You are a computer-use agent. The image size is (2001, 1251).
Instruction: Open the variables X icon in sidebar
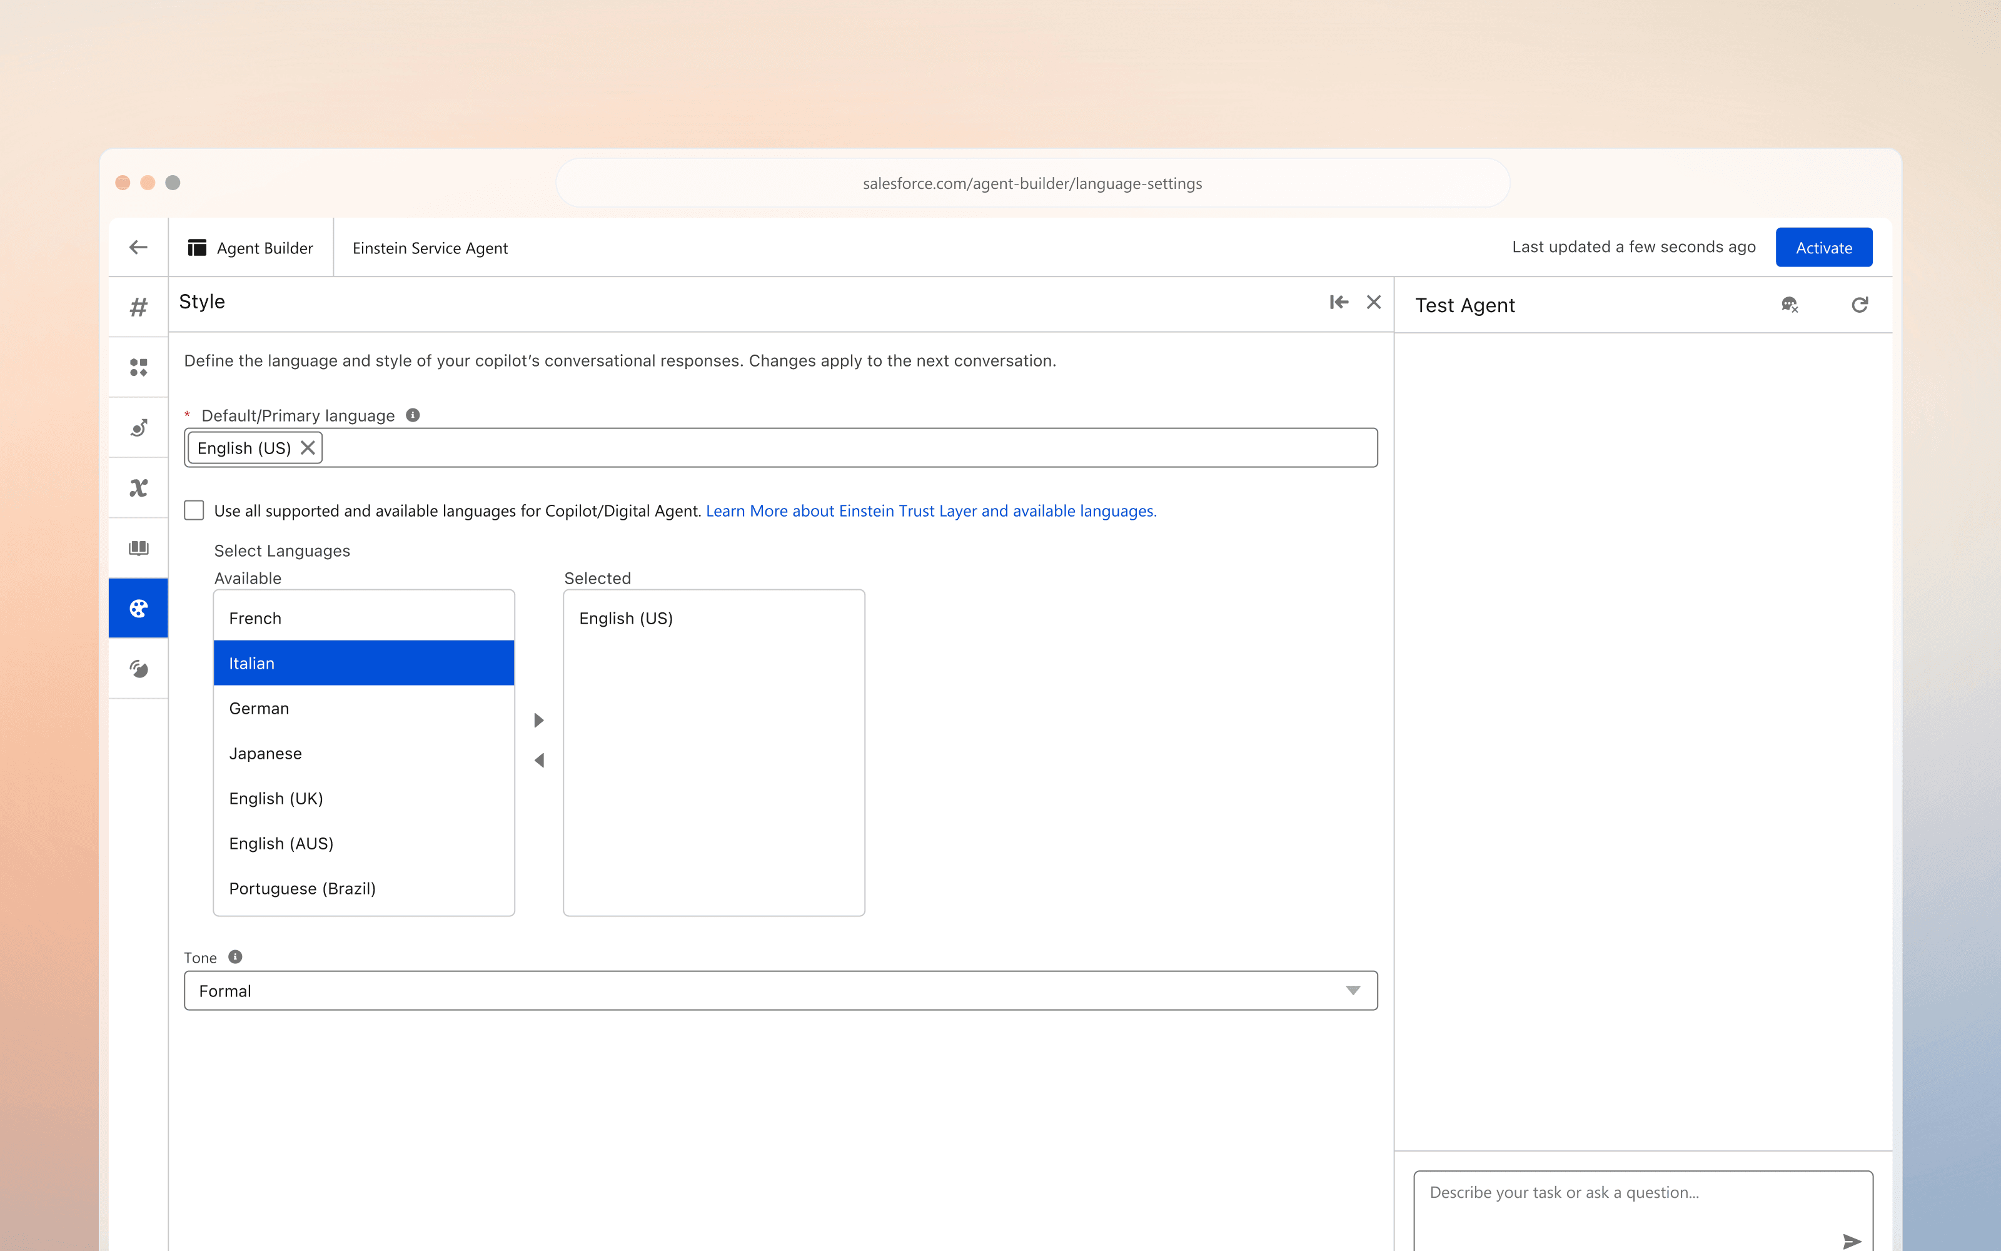[x=138, y=488]
